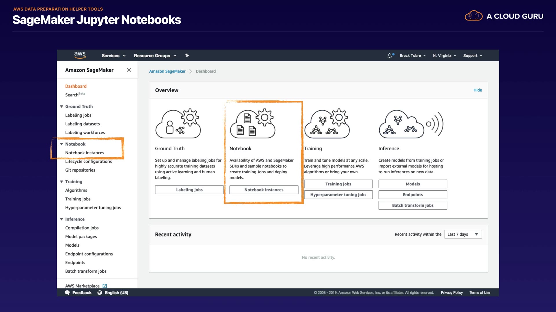Select Notebook instances in the sidebar

tap(85, 153)
